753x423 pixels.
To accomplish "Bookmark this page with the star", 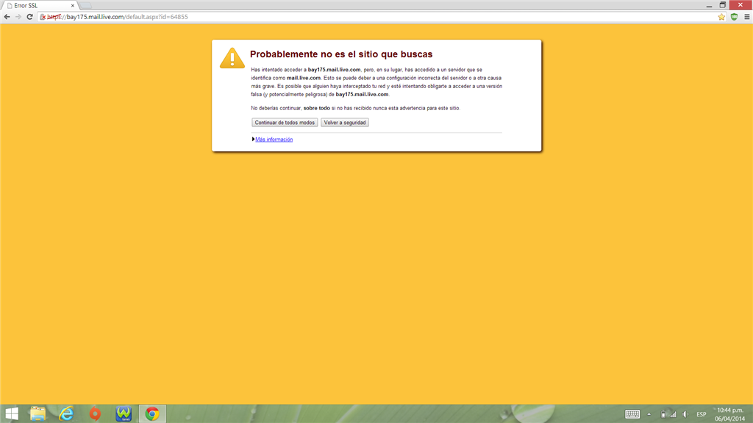I will coord(721,17).
